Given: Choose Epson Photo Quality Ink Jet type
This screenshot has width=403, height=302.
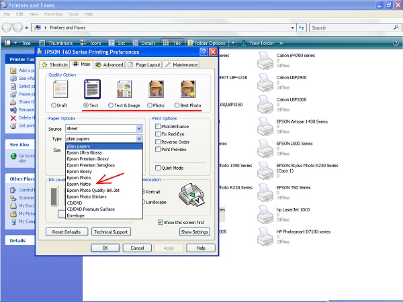Looking at the screenshot, I should click(x=104, y=191).
